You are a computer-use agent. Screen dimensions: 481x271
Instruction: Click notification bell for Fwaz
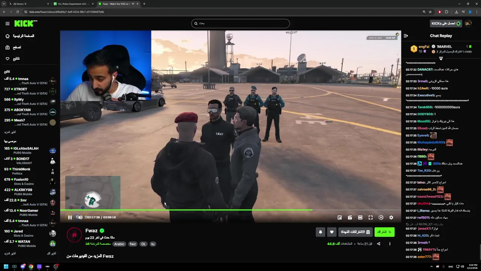pyautogui.click(x=321, y=232)
